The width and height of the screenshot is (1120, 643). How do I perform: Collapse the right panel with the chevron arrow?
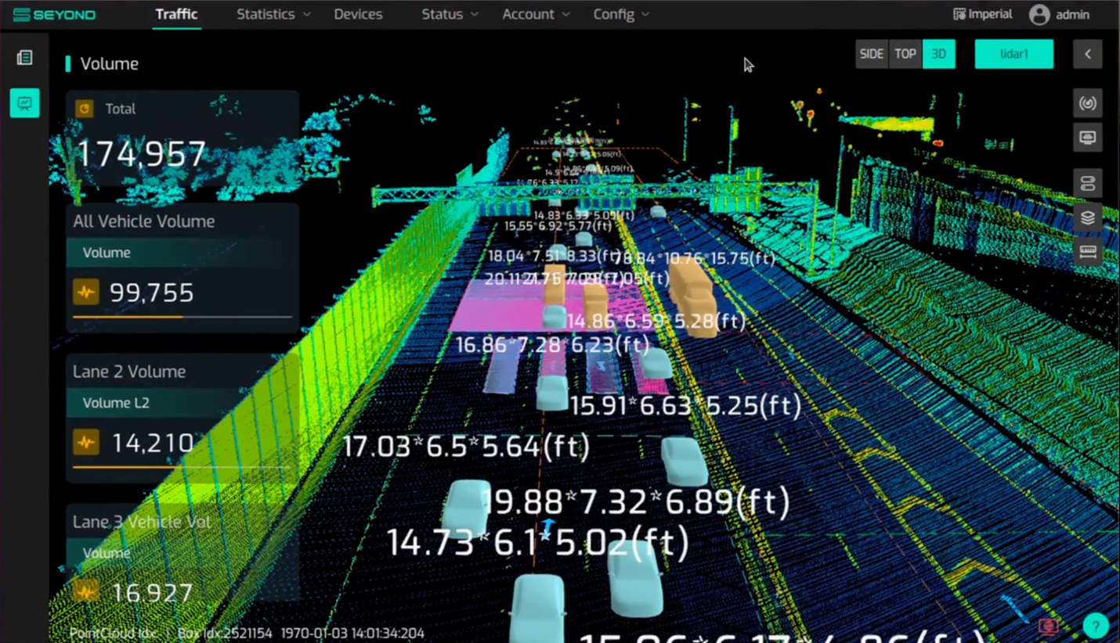[x=1088, y=54]
